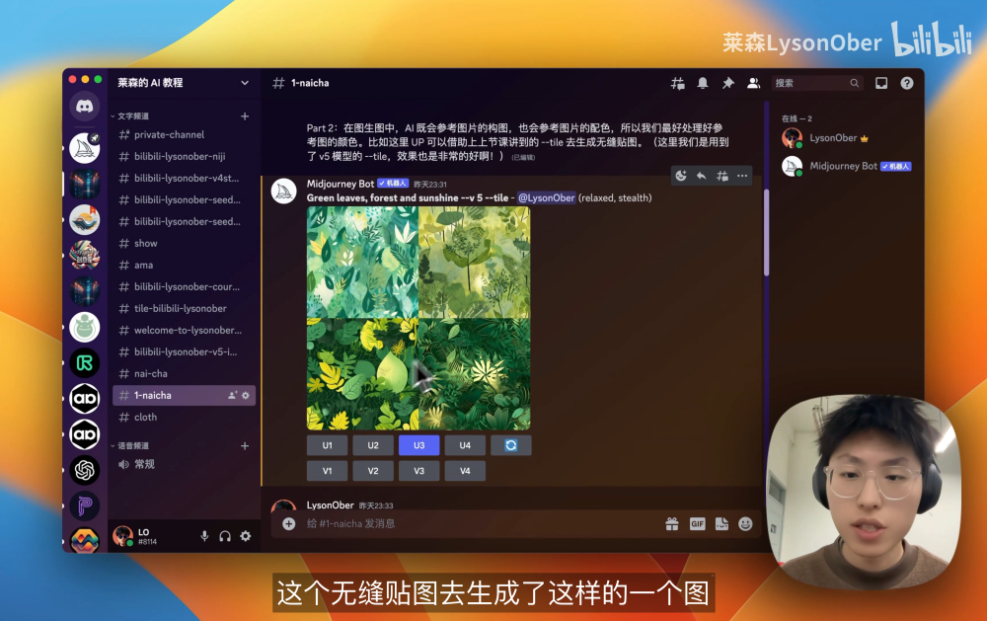Click the 给 #1-naicha 发消息 message input
987x621 pixels.
coord(479,524)
